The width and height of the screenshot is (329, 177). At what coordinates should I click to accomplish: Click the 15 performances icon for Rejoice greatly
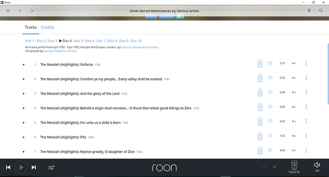[x=260, y=150]
